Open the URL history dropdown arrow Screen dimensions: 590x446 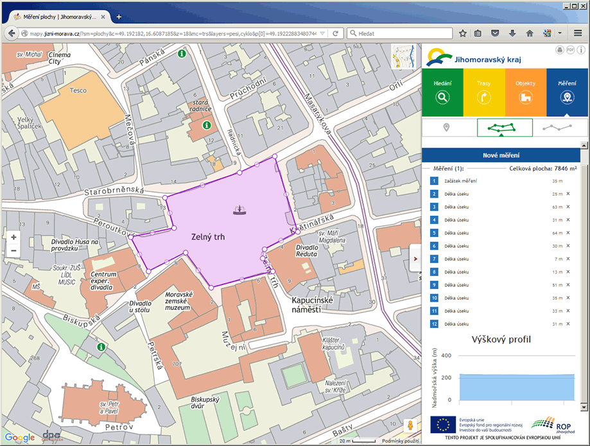322,33
